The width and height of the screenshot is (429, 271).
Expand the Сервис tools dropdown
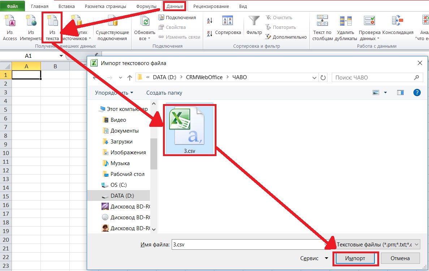tap(314, 258)
